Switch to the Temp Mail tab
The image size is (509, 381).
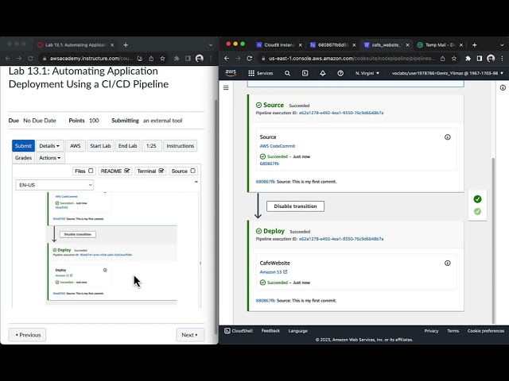(x=440, y=45)
